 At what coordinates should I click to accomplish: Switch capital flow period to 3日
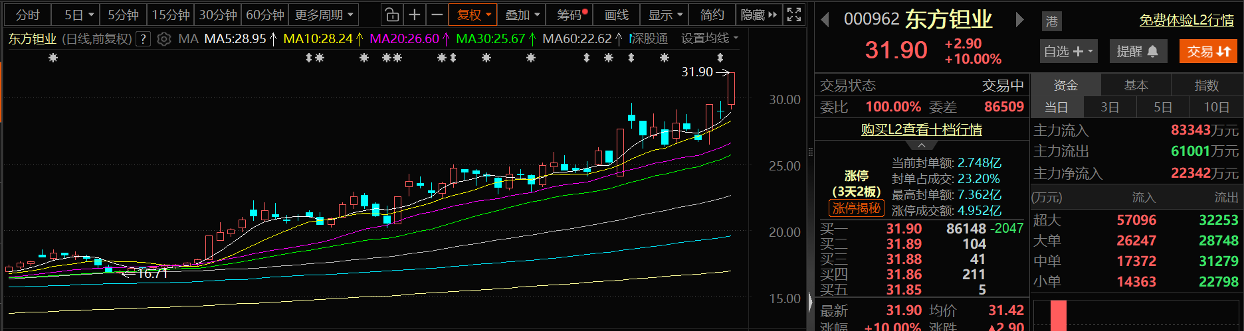(1109, 107)
